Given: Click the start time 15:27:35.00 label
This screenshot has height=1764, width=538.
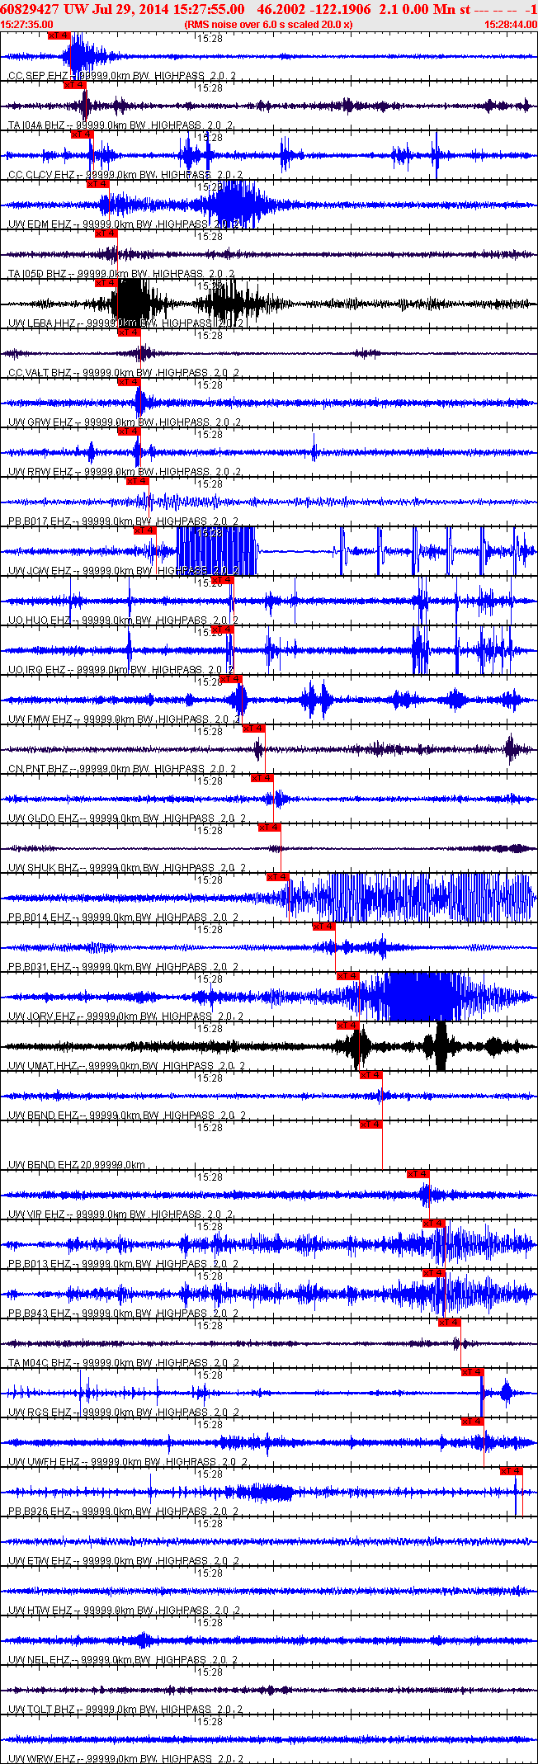Looking at the screenshot, I should click(27, 25).
